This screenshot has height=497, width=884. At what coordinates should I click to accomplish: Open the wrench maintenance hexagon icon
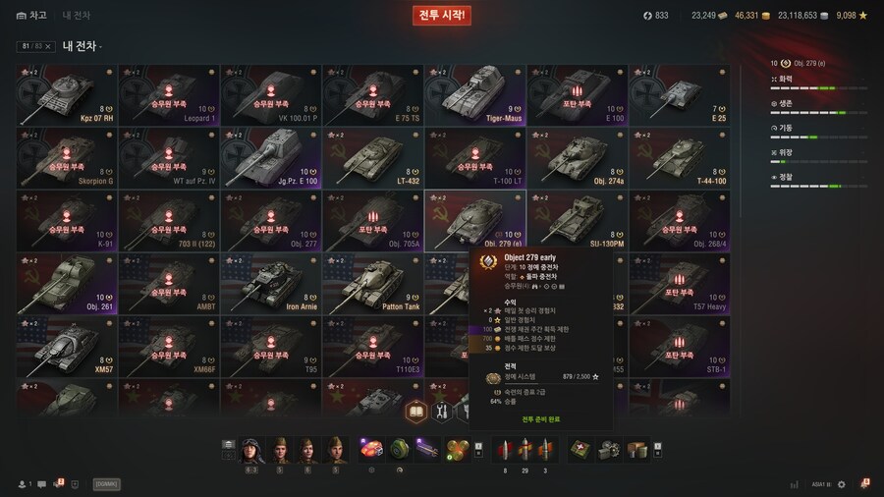441,412
